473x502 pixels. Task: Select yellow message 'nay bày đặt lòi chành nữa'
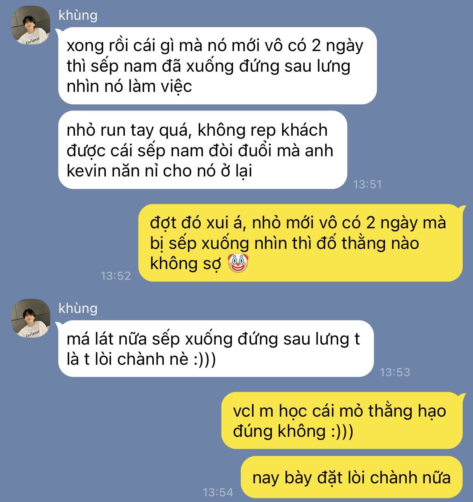coord(352,477)
